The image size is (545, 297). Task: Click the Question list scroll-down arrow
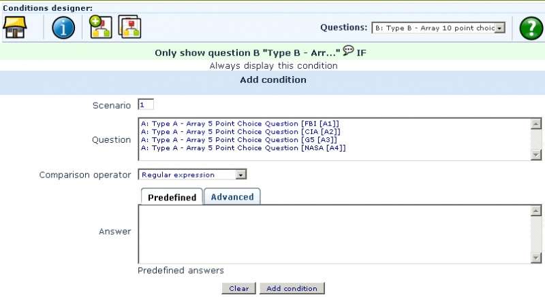(x=536, y=155)
